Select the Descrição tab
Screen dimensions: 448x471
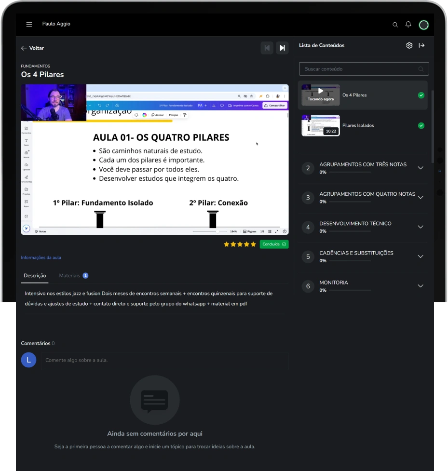pos(35,276)
